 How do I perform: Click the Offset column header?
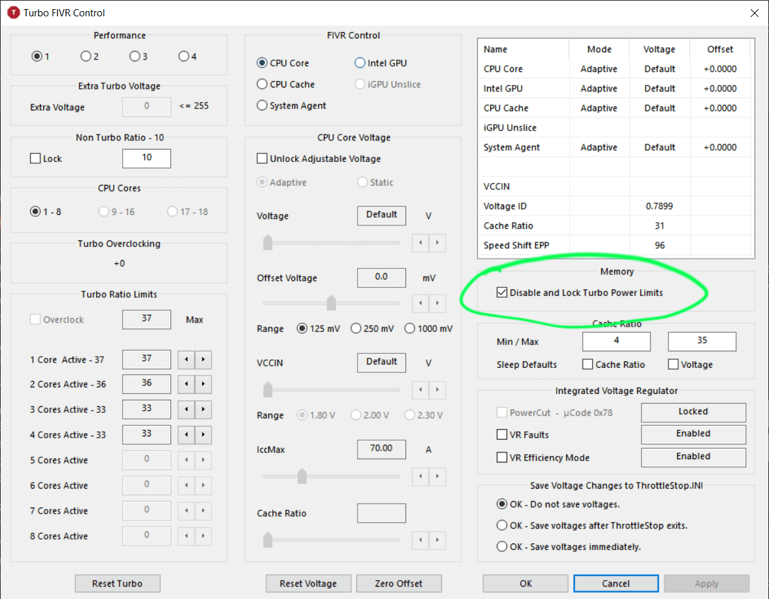point(720,49)
